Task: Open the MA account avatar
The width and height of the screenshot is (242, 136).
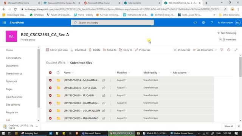Action: pos(238,23)
